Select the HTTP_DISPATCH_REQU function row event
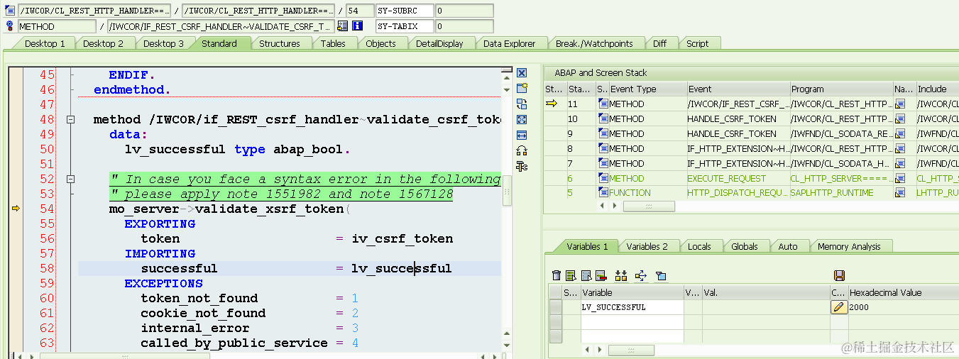The width and height of the screenshot is (959, 359). tap(737, 193)
